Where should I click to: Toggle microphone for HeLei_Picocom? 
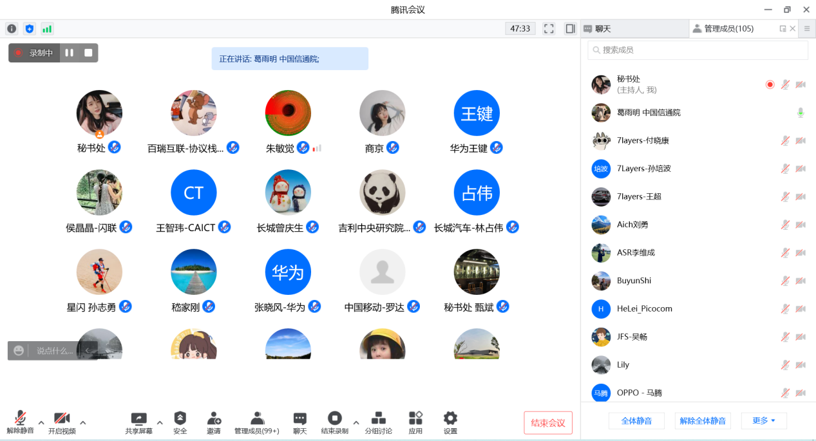coord(785,308)
